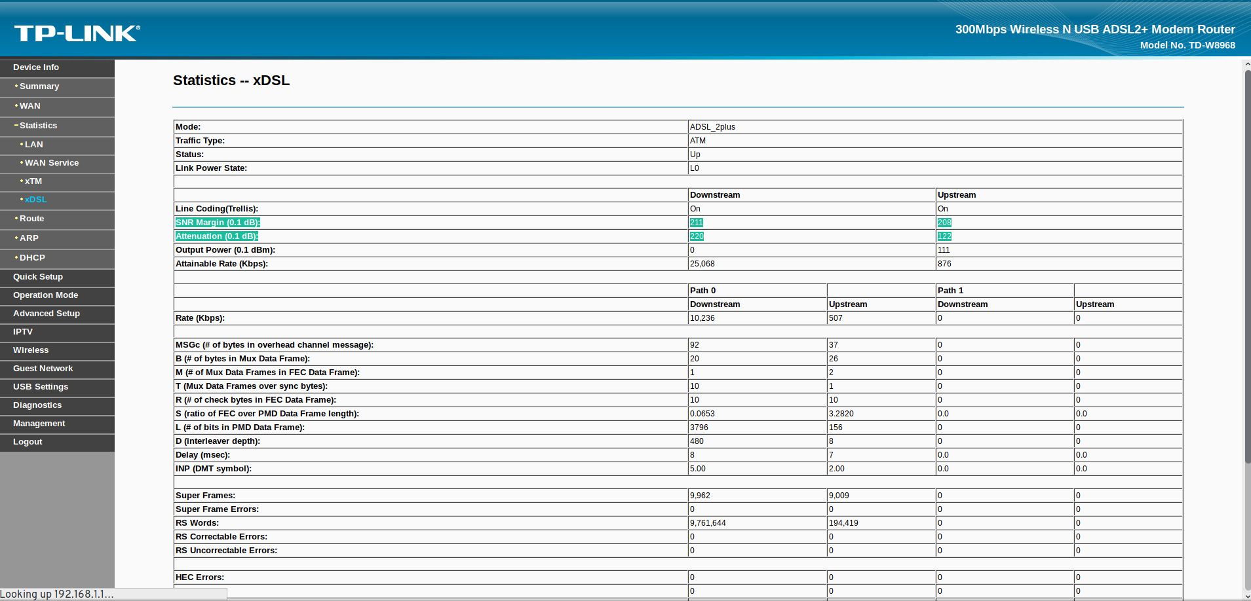Open the ARP table page

[x=29, y=238]
